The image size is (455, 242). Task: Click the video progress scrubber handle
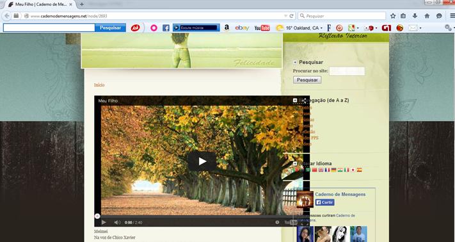[x=97, y=216]
